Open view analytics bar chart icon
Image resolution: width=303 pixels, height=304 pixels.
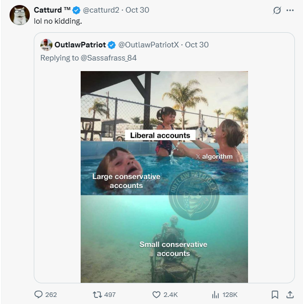214,294
